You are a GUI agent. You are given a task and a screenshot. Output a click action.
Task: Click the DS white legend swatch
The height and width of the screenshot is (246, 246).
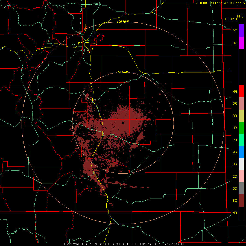(241, 164)
